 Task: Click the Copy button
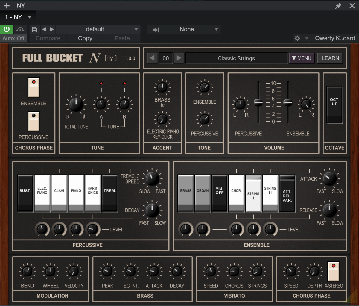click(85, 38)
